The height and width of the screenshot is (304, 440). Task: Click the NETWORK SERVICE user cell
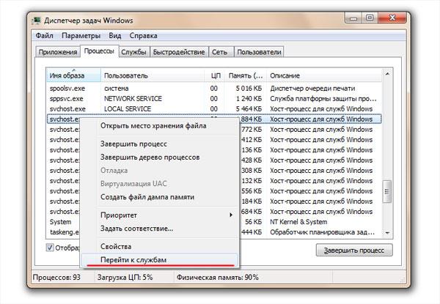tap(133, 99)
